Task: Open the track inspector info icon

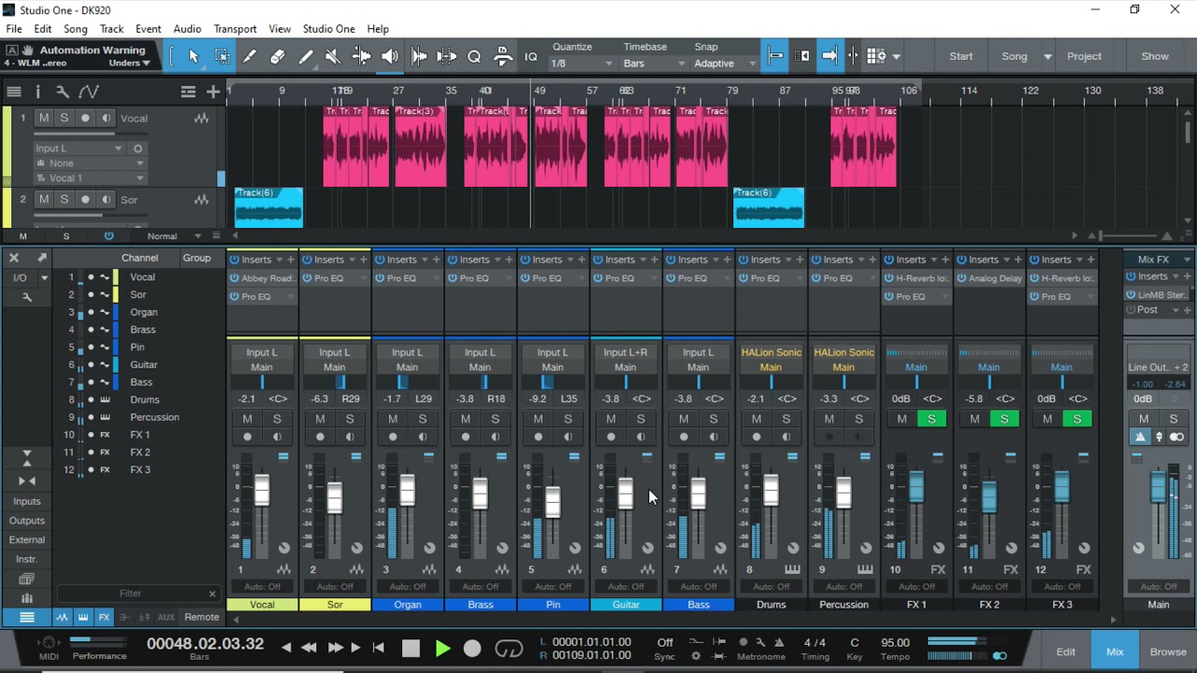Action: [37, 92]
